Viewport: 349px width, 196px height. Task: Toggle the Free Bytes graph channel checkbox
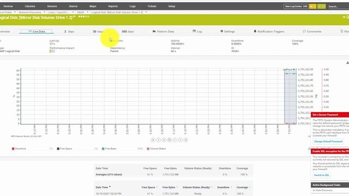pos(103,149)
